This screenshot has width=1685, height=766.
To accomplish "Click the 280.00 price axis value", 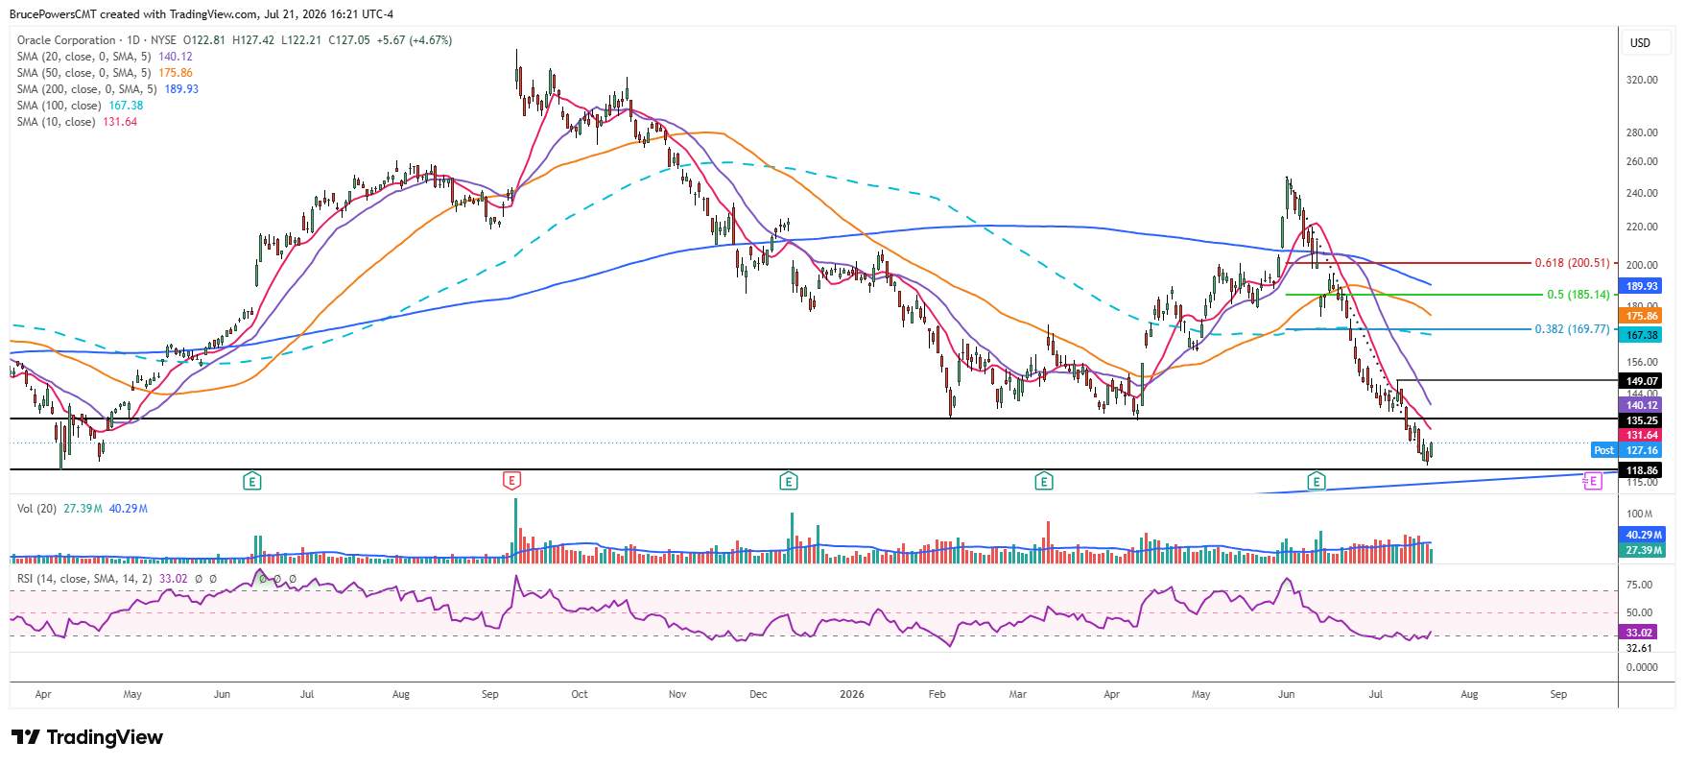I will [x=1642, y=132].
